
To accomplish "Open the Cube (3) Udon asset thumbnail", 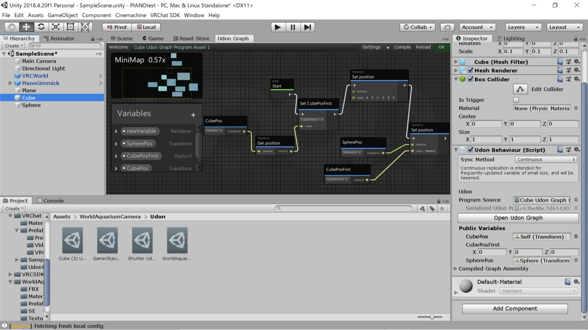I will [73, 240].
